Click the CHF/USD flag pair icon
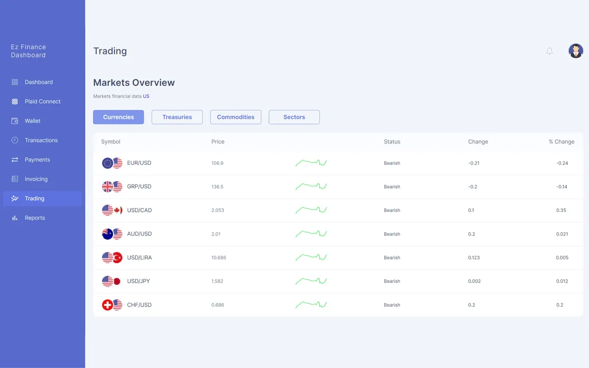The image size is (589, 368). (112, 305)
